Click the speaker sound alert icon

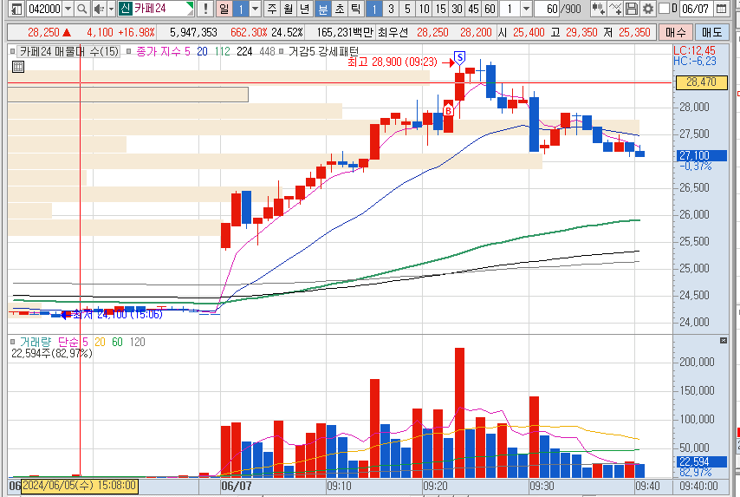pyautogui.click(x=98, y=9)
